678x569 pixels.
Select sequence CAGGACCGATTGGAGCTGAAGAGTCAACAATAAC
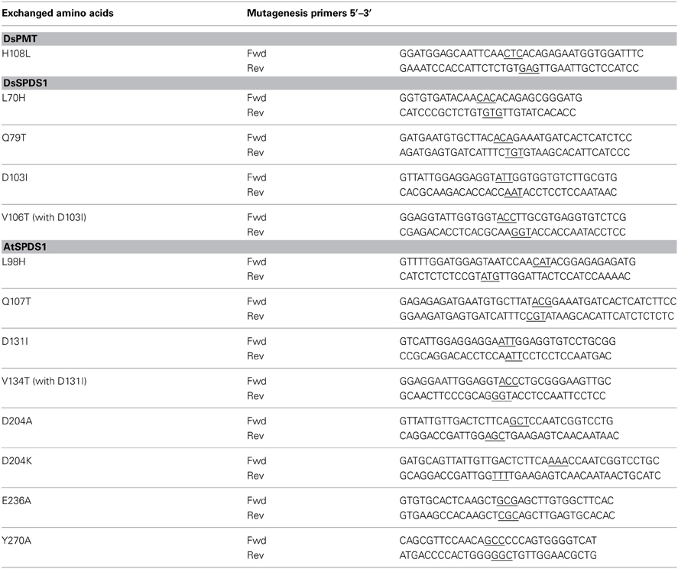509,436
